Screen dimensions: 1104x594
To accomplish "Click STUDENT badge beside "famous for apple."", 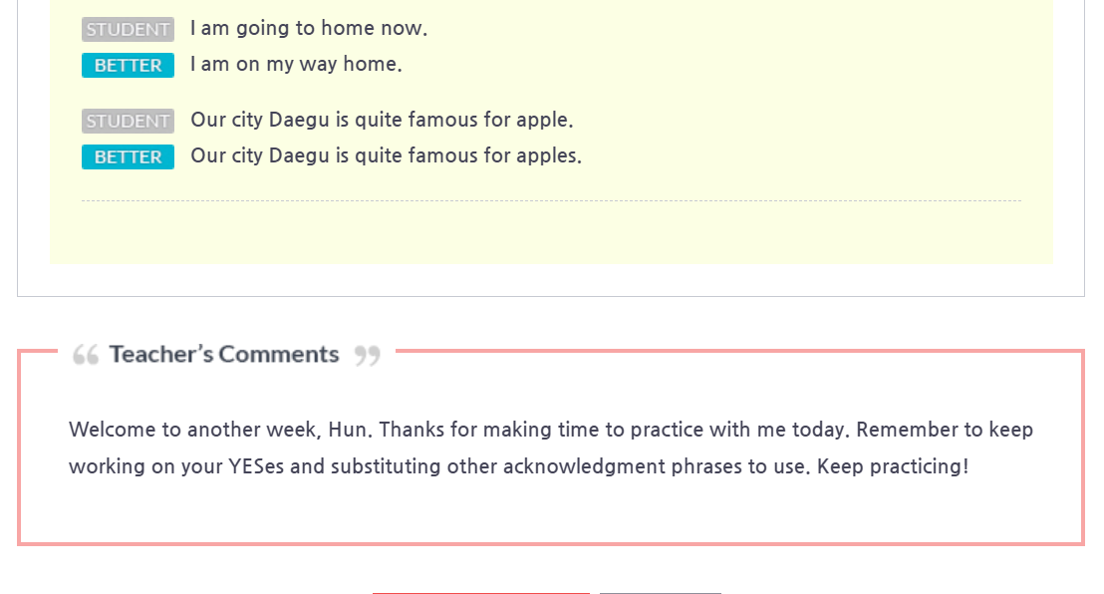I will coord(128,122).
